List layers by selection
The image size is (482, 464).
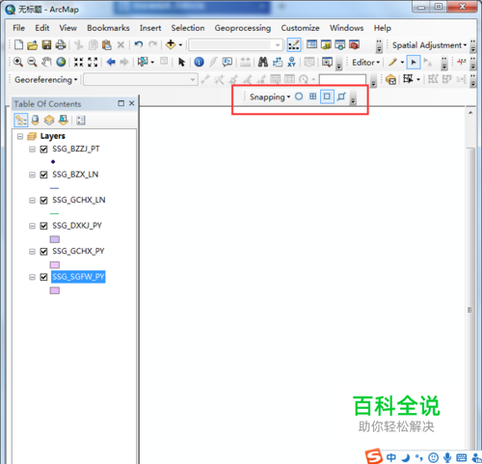[x=64, y=121]
